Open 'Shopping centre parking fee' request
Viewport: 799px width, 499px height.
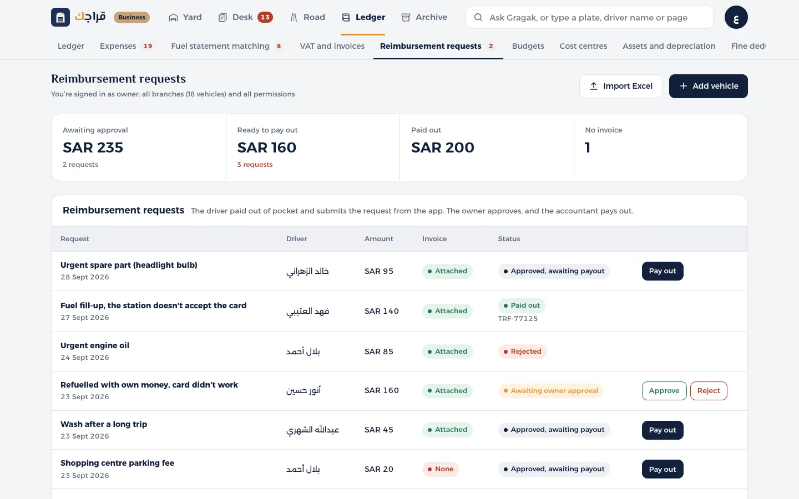point(117,463)
